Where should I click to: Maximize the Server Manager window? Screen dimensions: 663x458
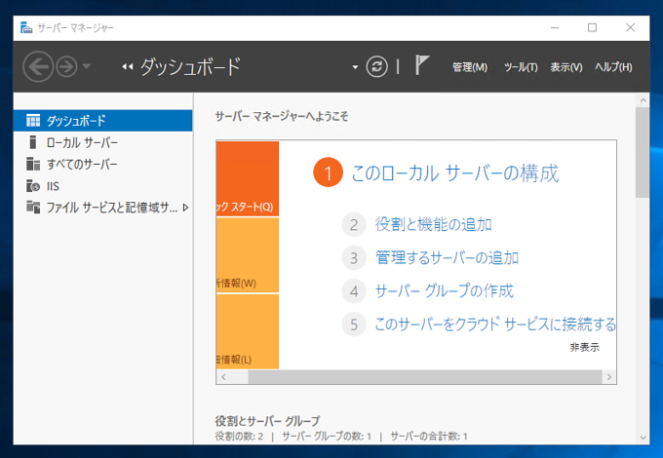[593, 28]
